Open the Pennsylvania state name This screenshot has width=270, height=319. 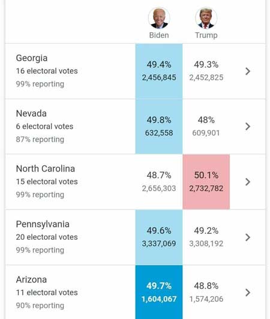tap(43, 224)
